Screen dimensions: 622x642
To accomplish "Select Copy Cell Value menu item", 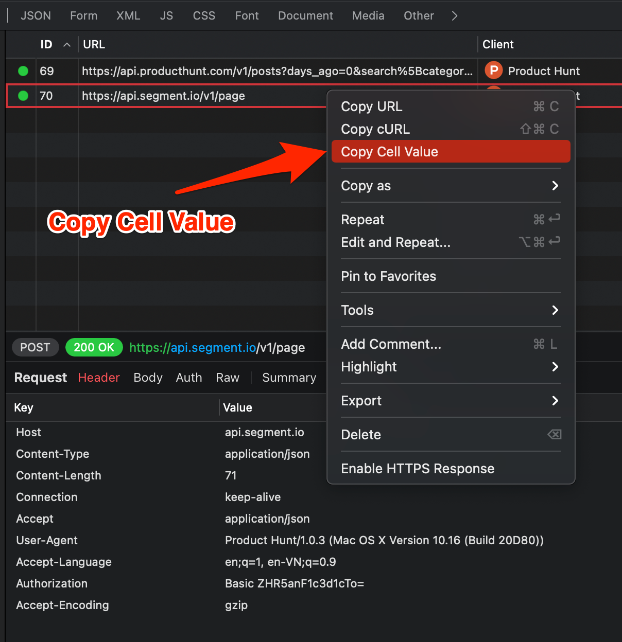I will (x=451, y=152).
